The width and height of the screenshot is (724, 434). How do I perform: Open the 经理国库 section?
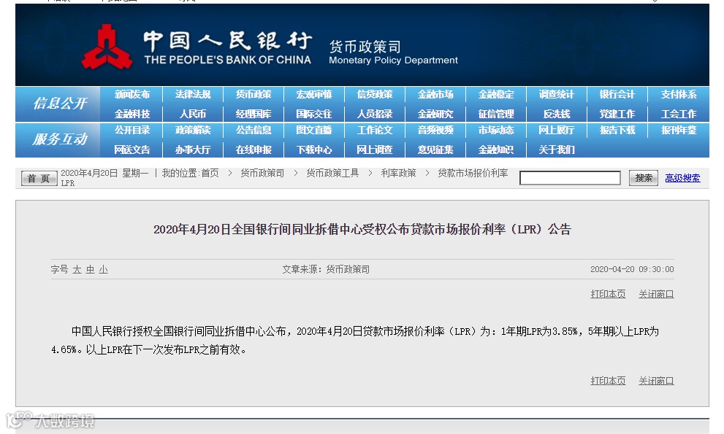[x=254, y=114]
